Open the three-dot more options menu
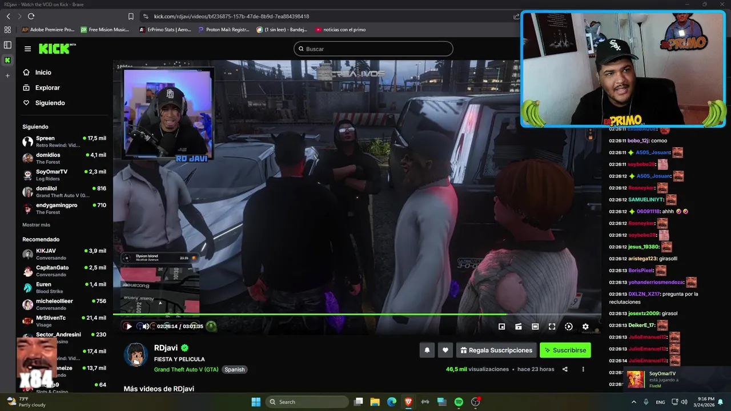This screenshot has width=731, height=411. [x=583, y=369]
